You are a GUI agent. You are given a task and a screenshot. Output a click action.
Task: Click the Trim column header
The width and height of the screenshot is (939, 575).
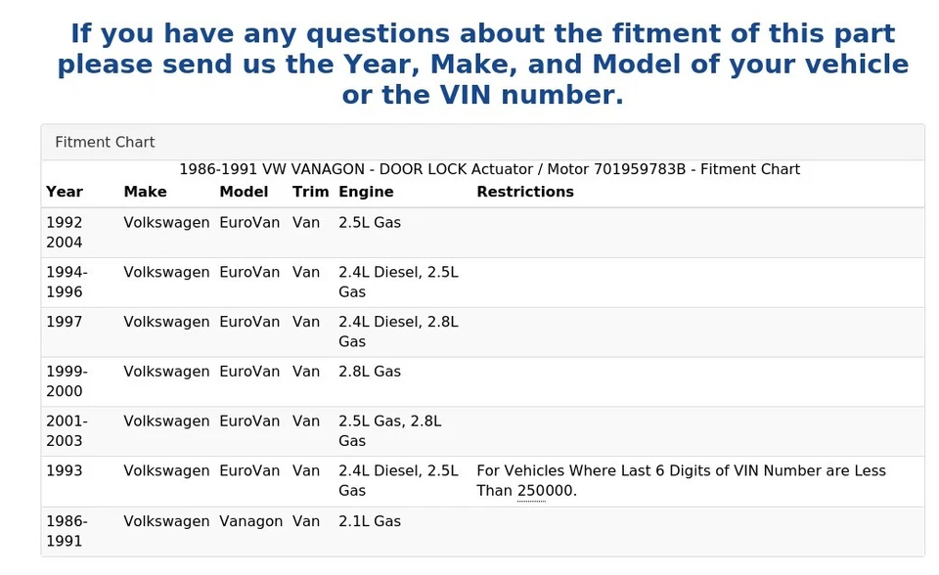310,192
